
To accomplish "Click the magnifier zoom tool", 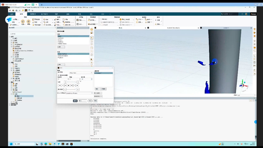I will click(x=92, y=51).
